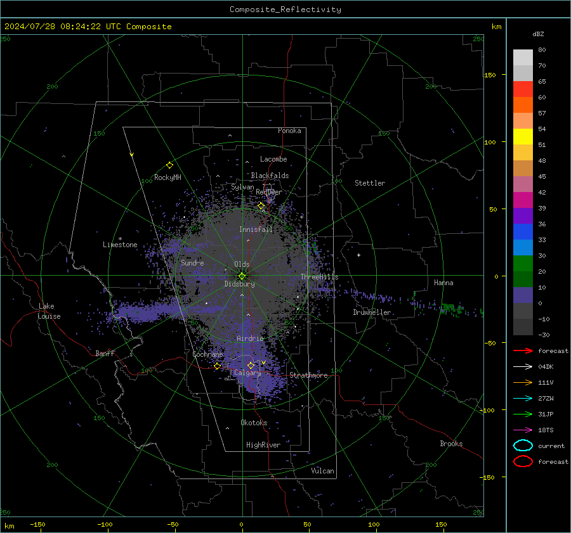Click the Olds city label
Viewport: 571px width, 533px height.
(242, 264)
